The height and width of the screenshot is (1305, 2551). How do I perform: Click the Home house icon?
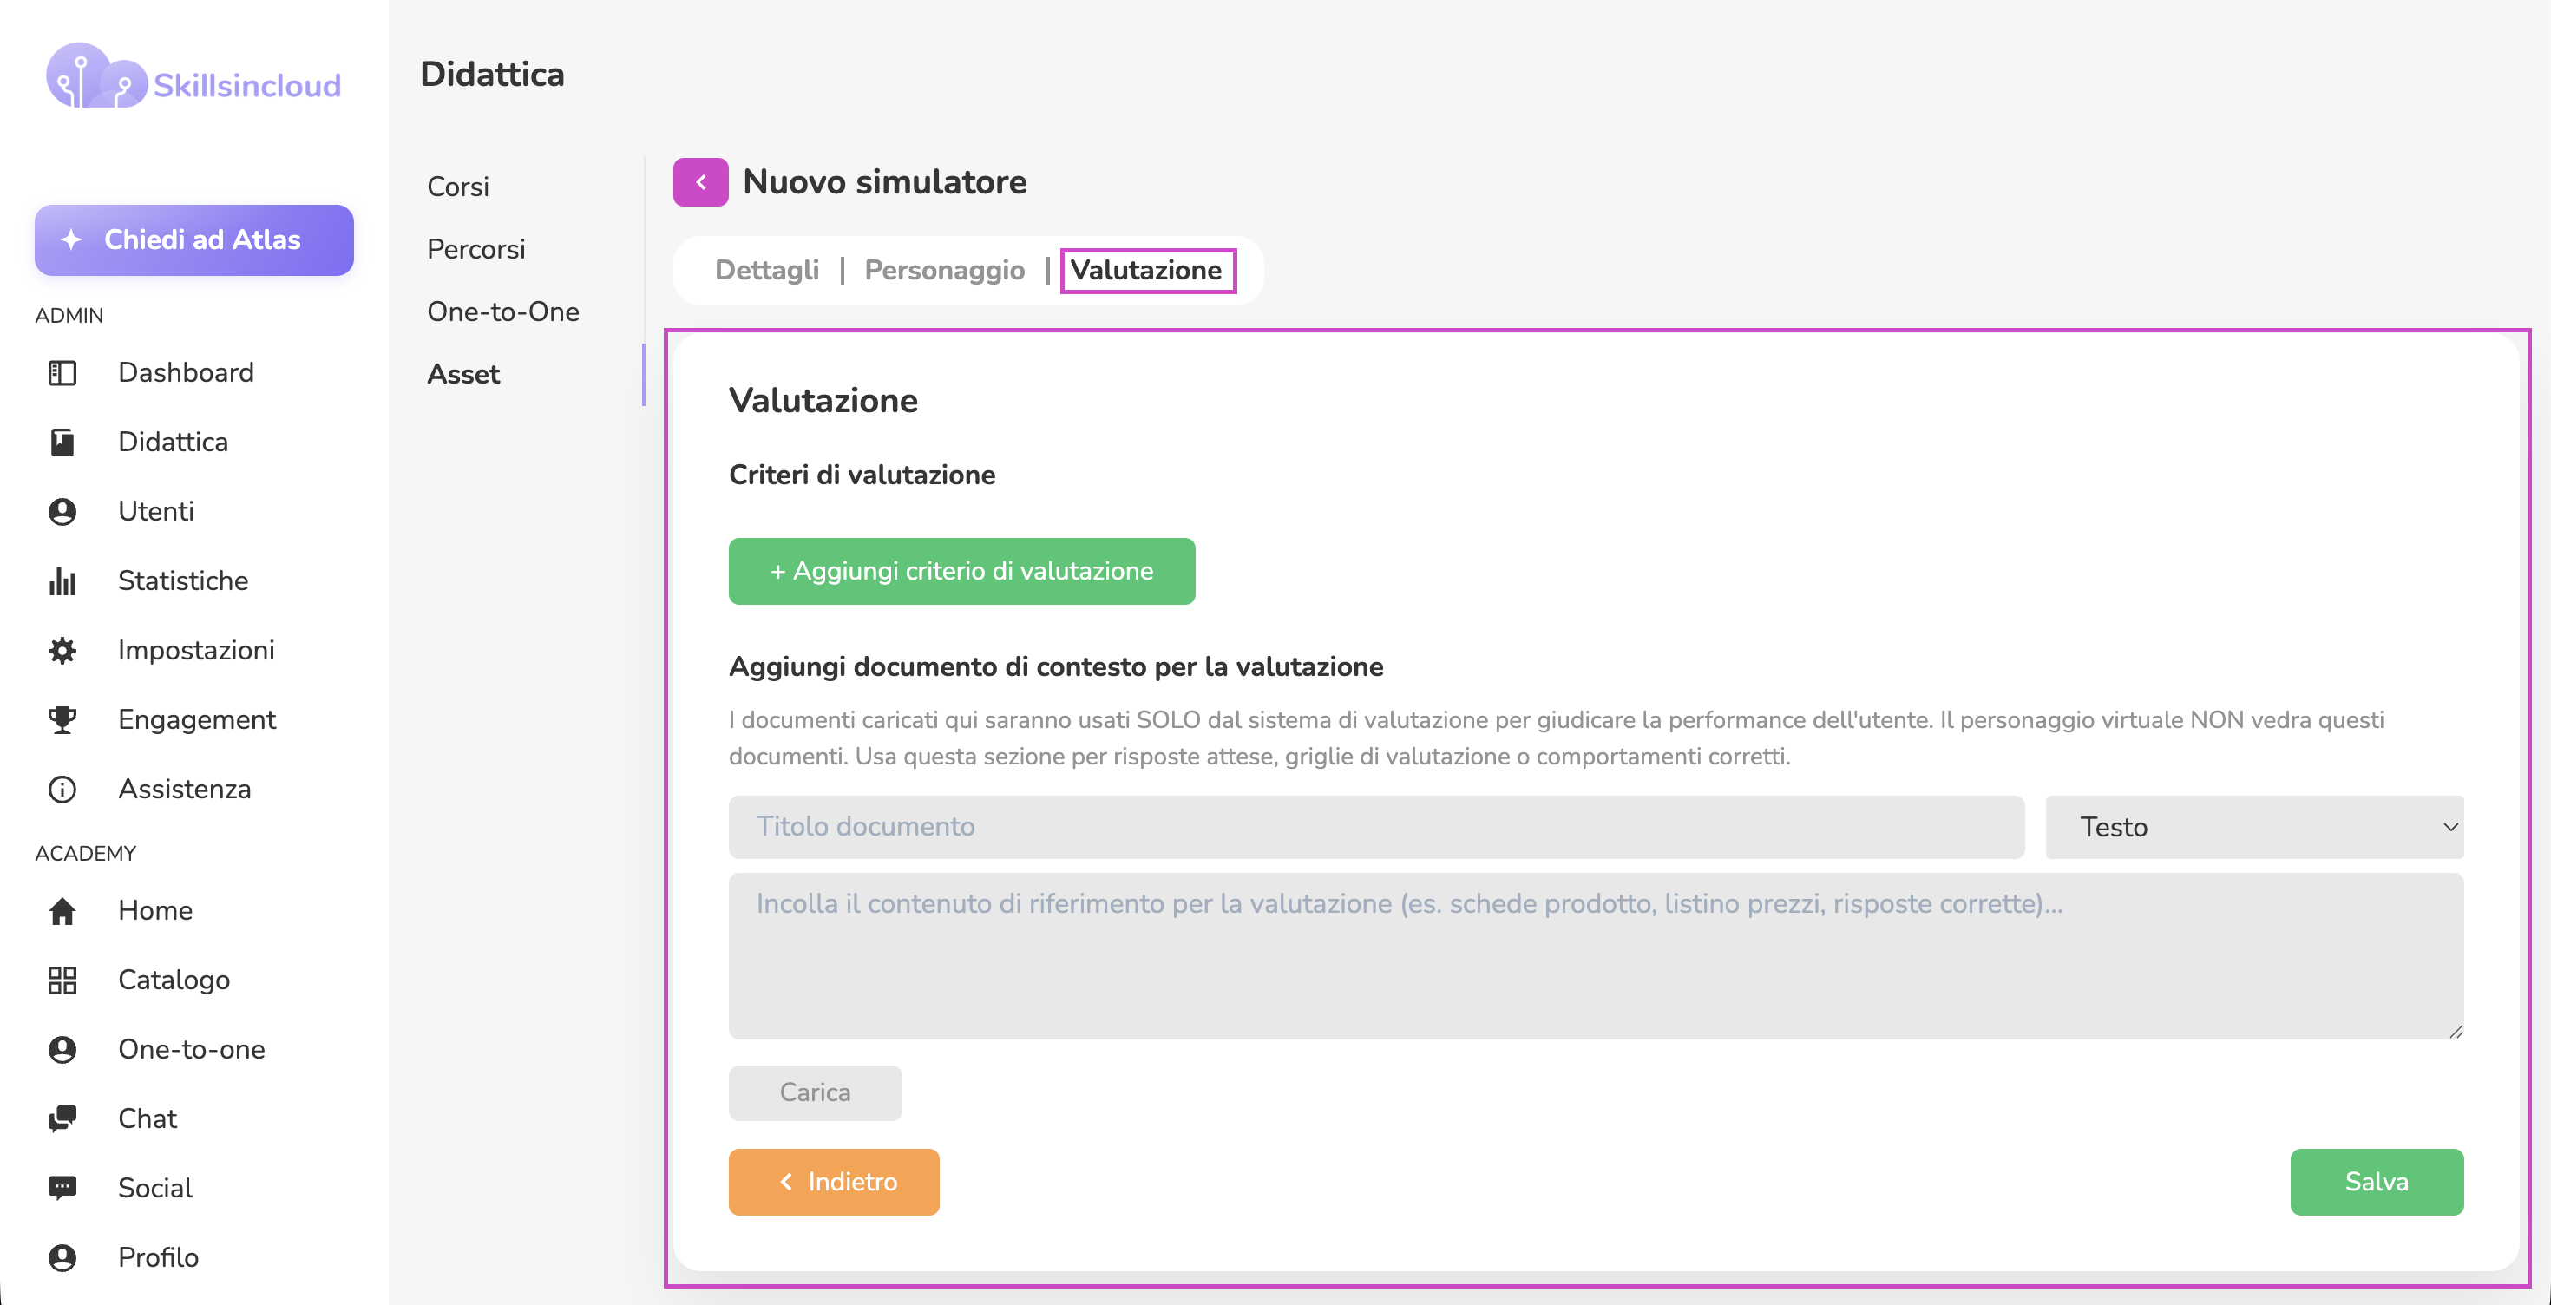[62, 911]
